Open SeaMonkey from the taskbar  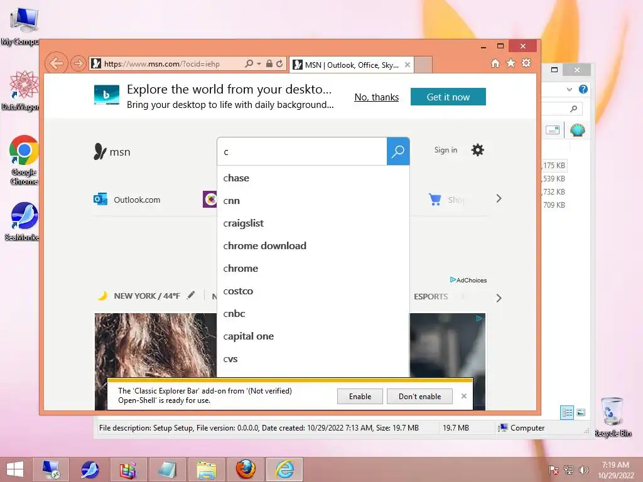(90, 469)
